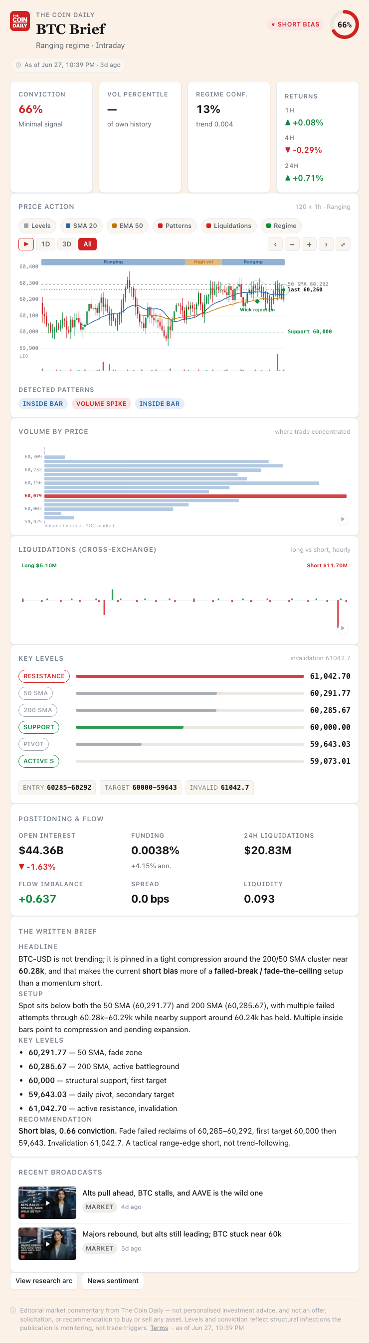Pan the chart right with chevron
Image resolution: width=369 pixels, height=1343 pixels.
click(x=326, y=244)
